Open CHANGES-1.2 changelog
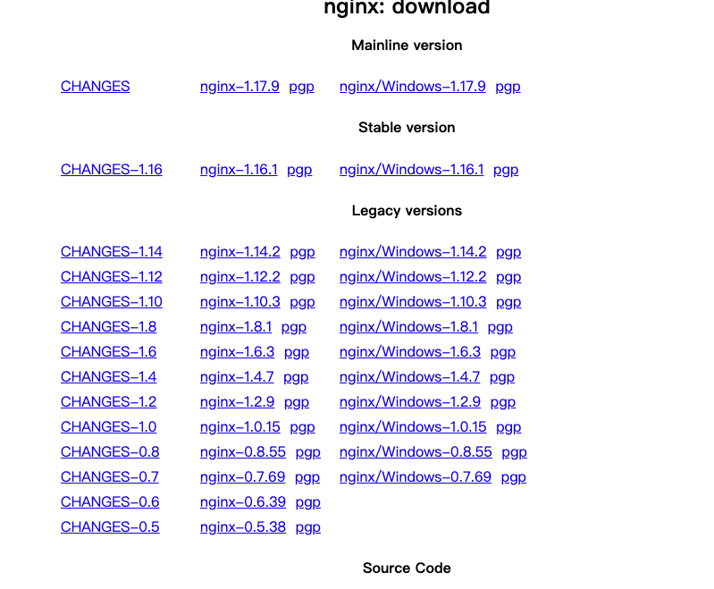714x589 pixels. [108, 402]
